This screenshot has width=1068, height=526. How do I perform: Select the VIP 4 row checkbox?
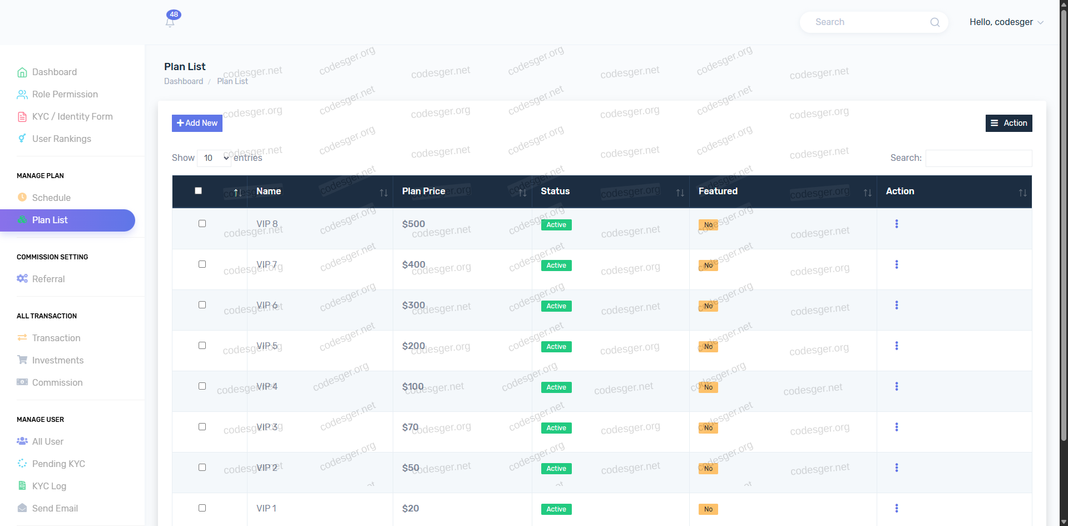(202, 386)
